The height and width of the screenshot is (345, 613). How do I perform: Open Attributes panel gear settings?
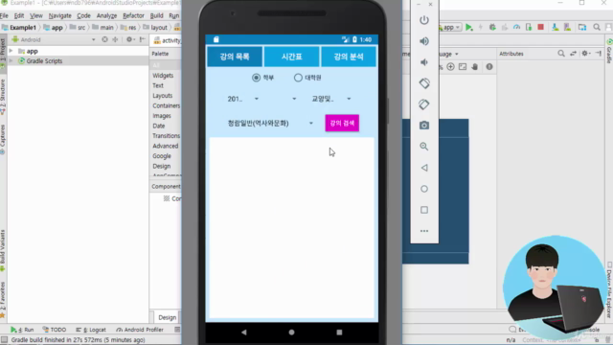pos(585,54)
